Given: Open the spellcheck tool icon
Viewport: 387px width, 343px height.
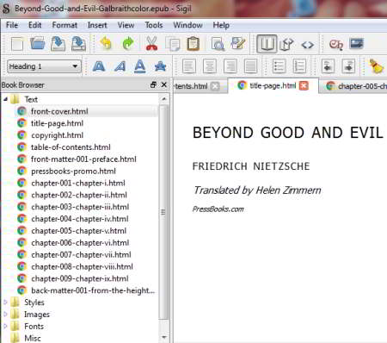Looking at the screenshot, I should (237, 44).
